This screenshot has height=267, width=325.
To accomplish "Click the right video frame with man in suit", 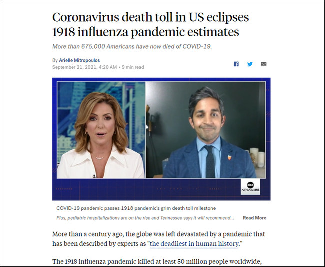I will pyautogui.click(x=205, y=130).
